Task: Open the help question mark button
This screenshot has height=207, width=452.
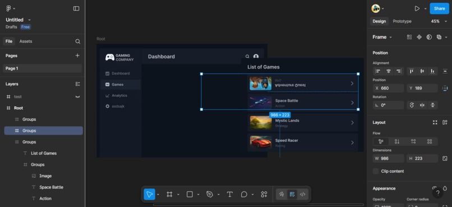Action: [x=437, y=192]
